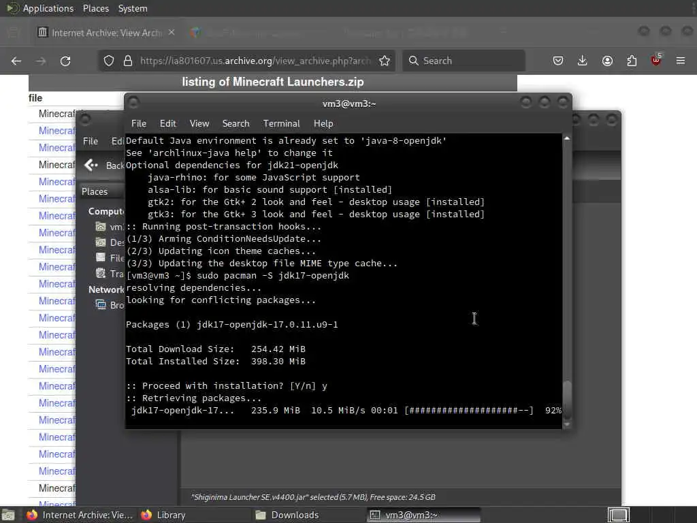
Task: Click the Firefox forward arrow
Action: (x=41, y=61)
